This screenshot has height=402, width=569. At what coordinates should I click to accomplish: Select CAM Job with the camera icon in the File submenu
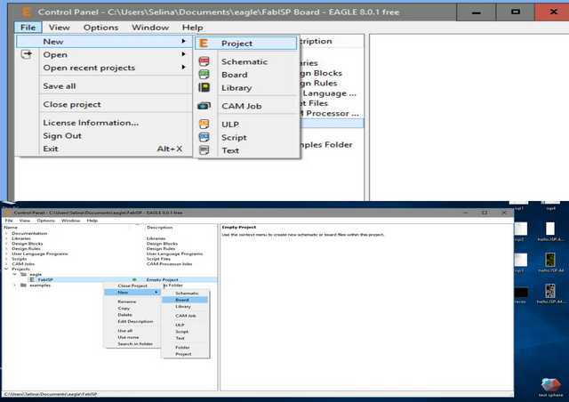coord(246,106)
